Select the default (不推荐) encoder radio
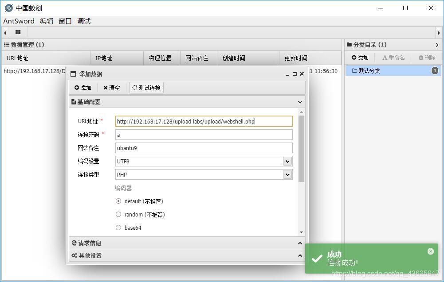Viewport: 444px width, 282px height. (118, 201)
